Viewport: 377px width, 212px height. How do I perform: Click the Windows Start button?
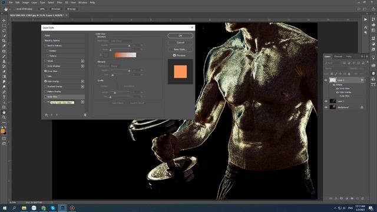click(x=5, y=208)
